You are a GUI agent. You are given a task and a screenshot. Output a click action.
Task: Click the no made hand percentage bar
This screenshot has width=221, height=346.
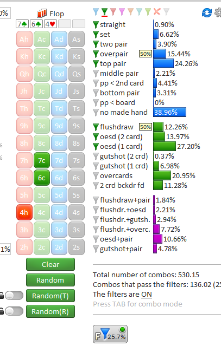tap(169, 112)
